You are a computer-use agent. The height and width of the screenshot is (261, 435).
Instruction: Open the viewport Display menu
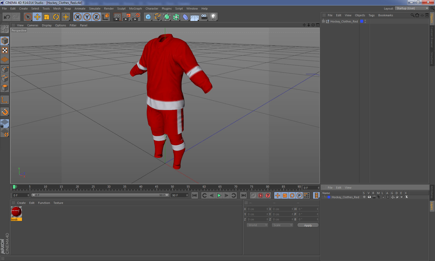[x=47, y=25]
